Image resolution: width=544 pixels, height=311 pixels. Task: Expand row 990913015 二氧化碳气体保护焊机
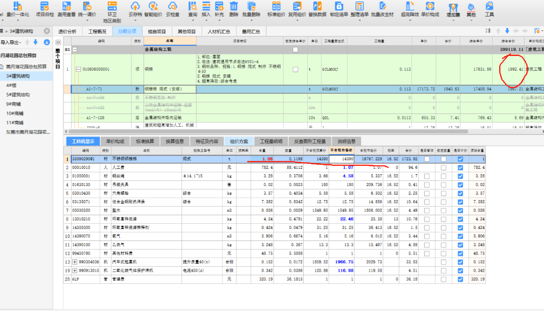point(75,270)
